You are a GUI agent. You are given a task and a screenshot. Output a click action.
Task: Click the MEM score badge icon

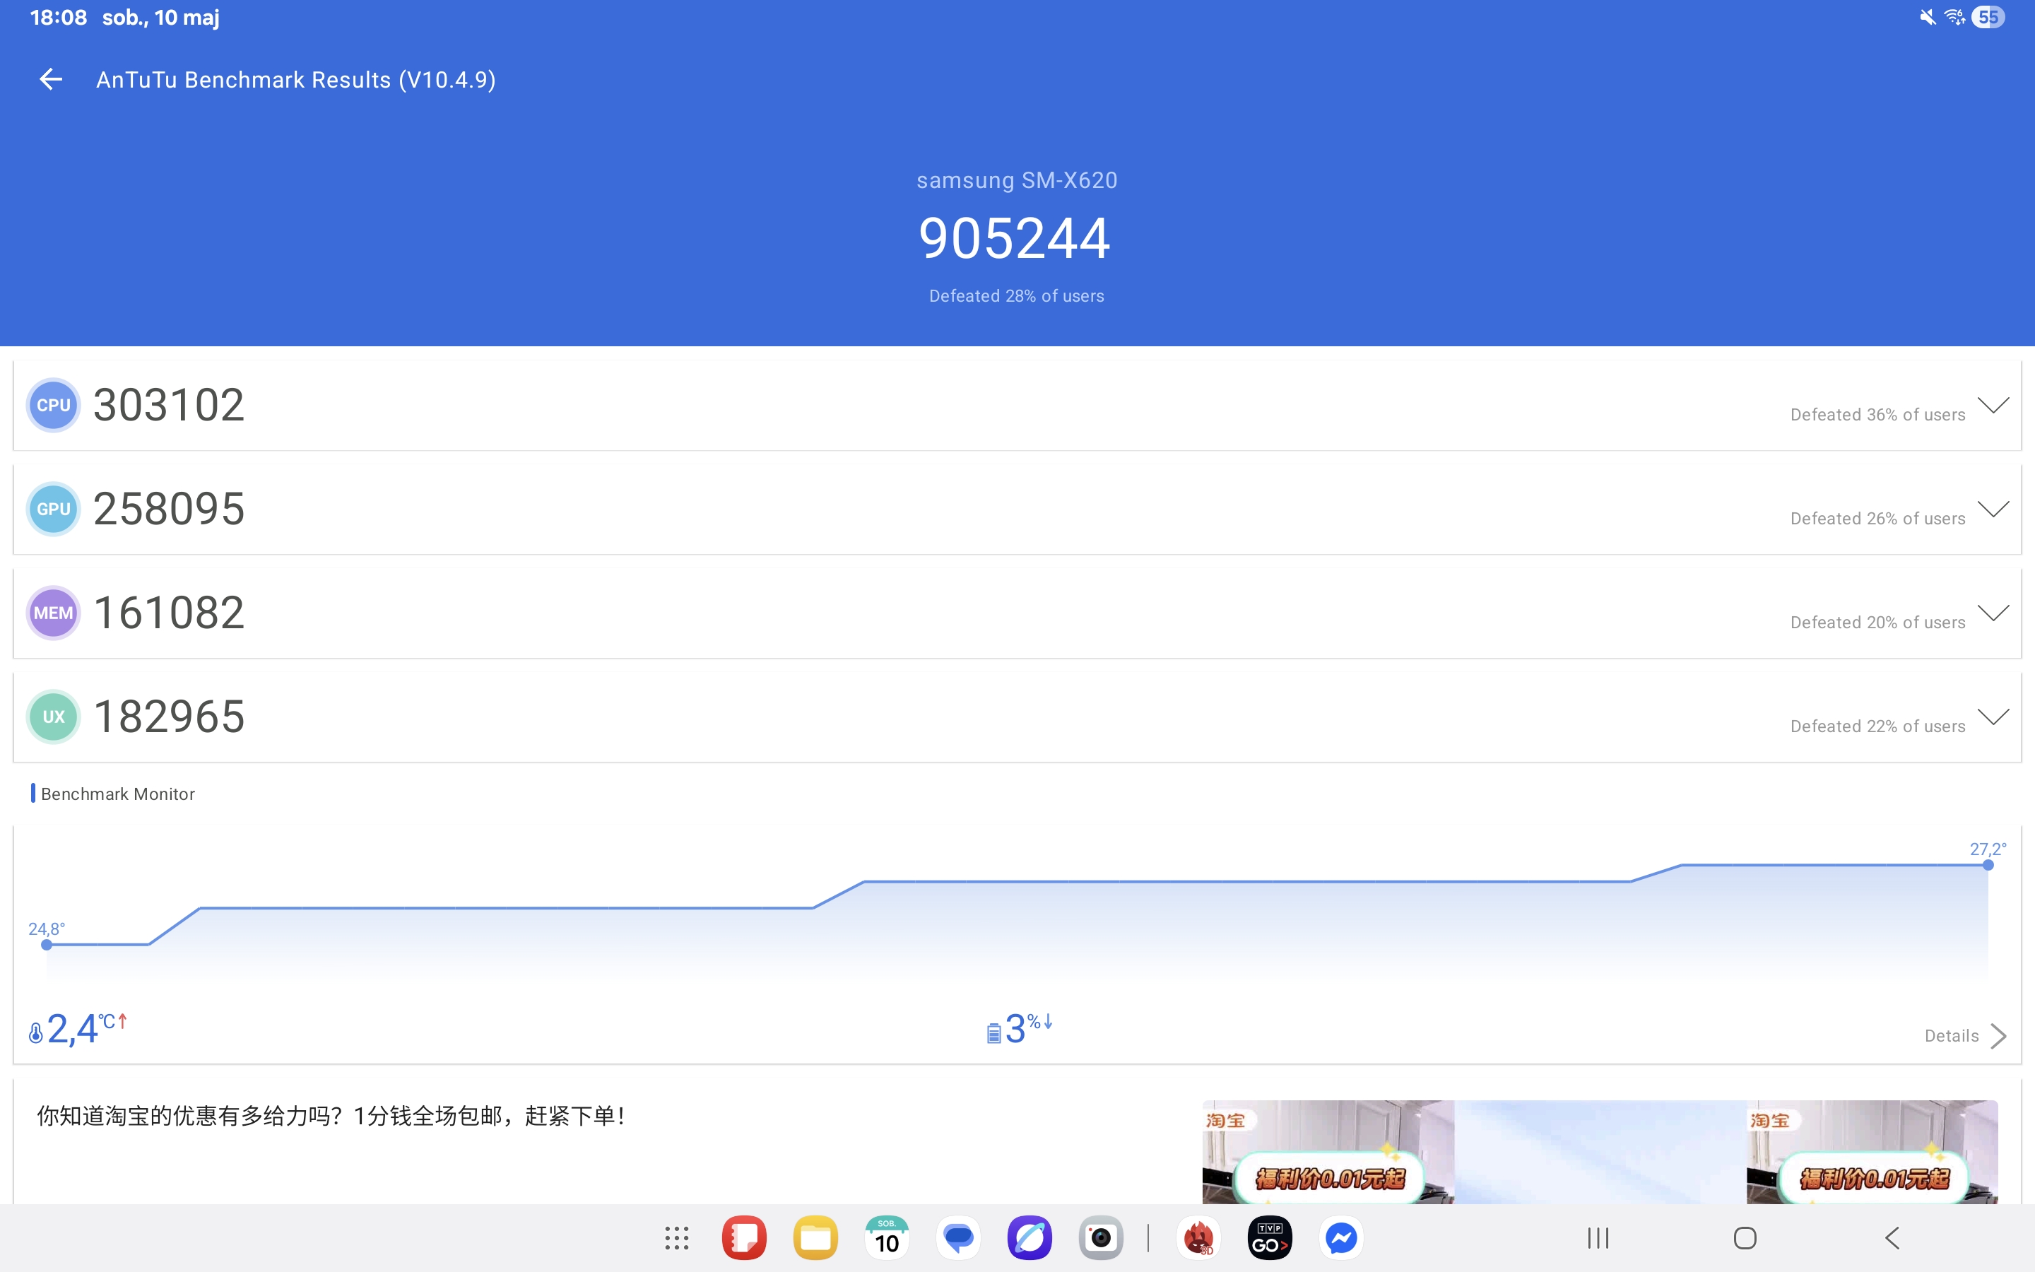click(x=53, y=613)
